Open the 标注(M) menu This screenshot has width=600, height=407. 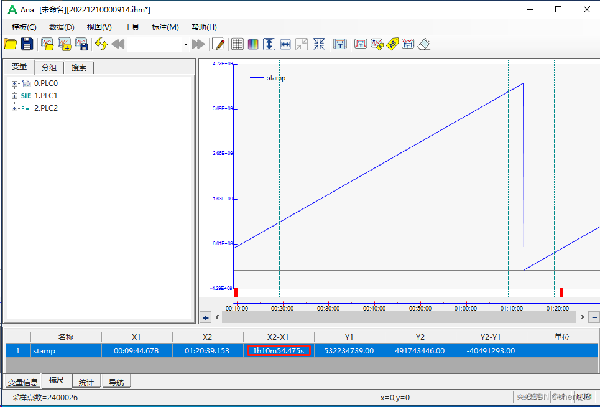(x=165, y=27)
